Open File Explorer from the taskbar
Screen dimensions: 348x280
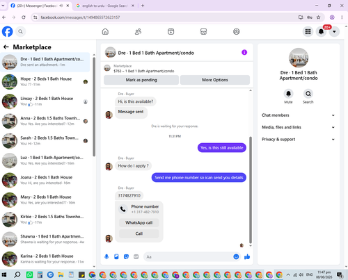pos(61,275)
